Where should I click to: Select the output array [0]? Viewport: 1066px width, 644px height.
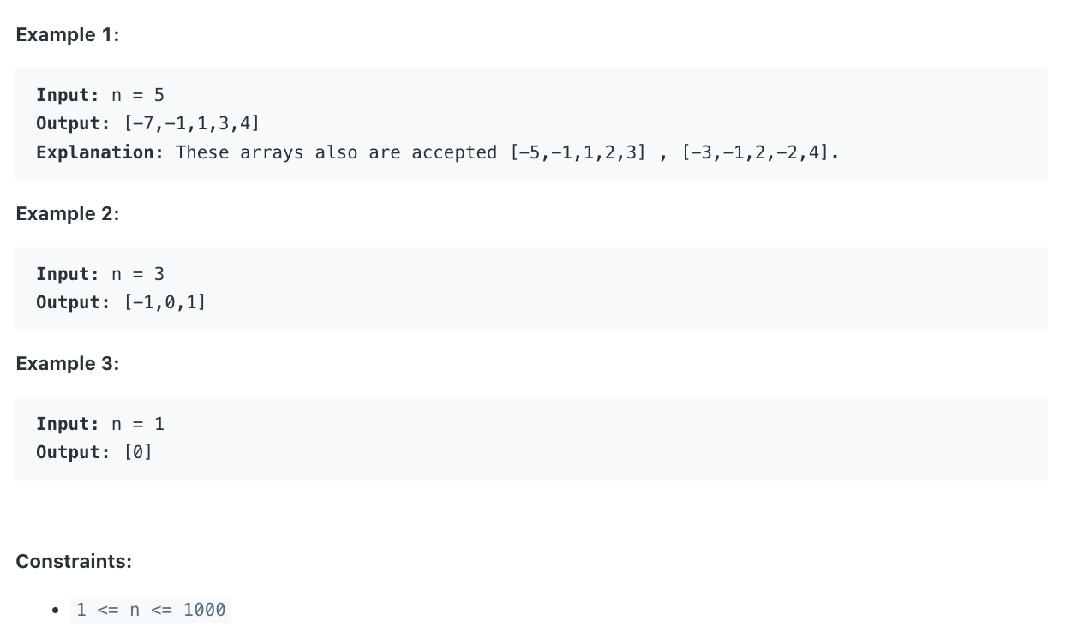point(138,452)
